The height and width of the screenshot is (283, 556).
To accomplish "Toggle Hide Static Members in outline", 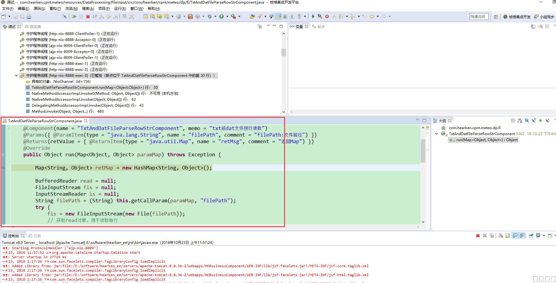I will coord(534,121).
